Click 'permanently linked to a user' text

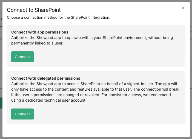tap(37, 43)
